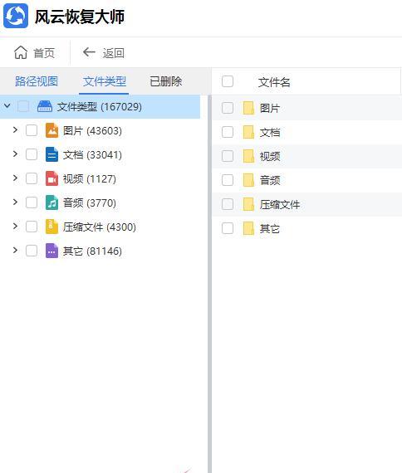Click the red 视频 video icon in tree

[x=51, y=178]
